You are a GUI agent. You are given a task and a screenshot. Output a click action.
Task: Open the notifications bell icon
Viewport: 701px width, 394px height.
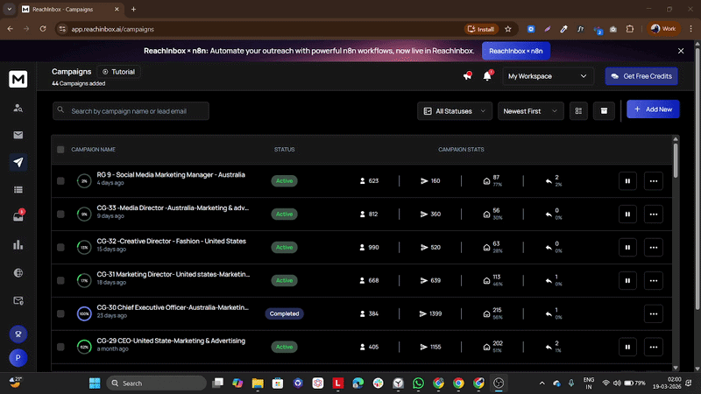[x=487, y=75]
